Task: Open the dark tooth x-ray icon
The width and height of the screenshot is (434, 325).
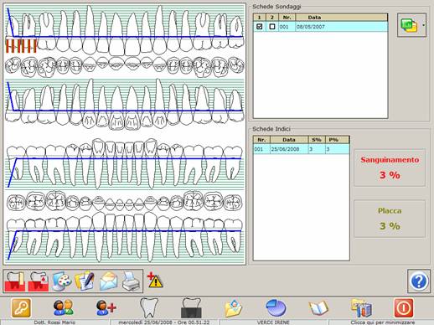Action: (x=191, y=307)
